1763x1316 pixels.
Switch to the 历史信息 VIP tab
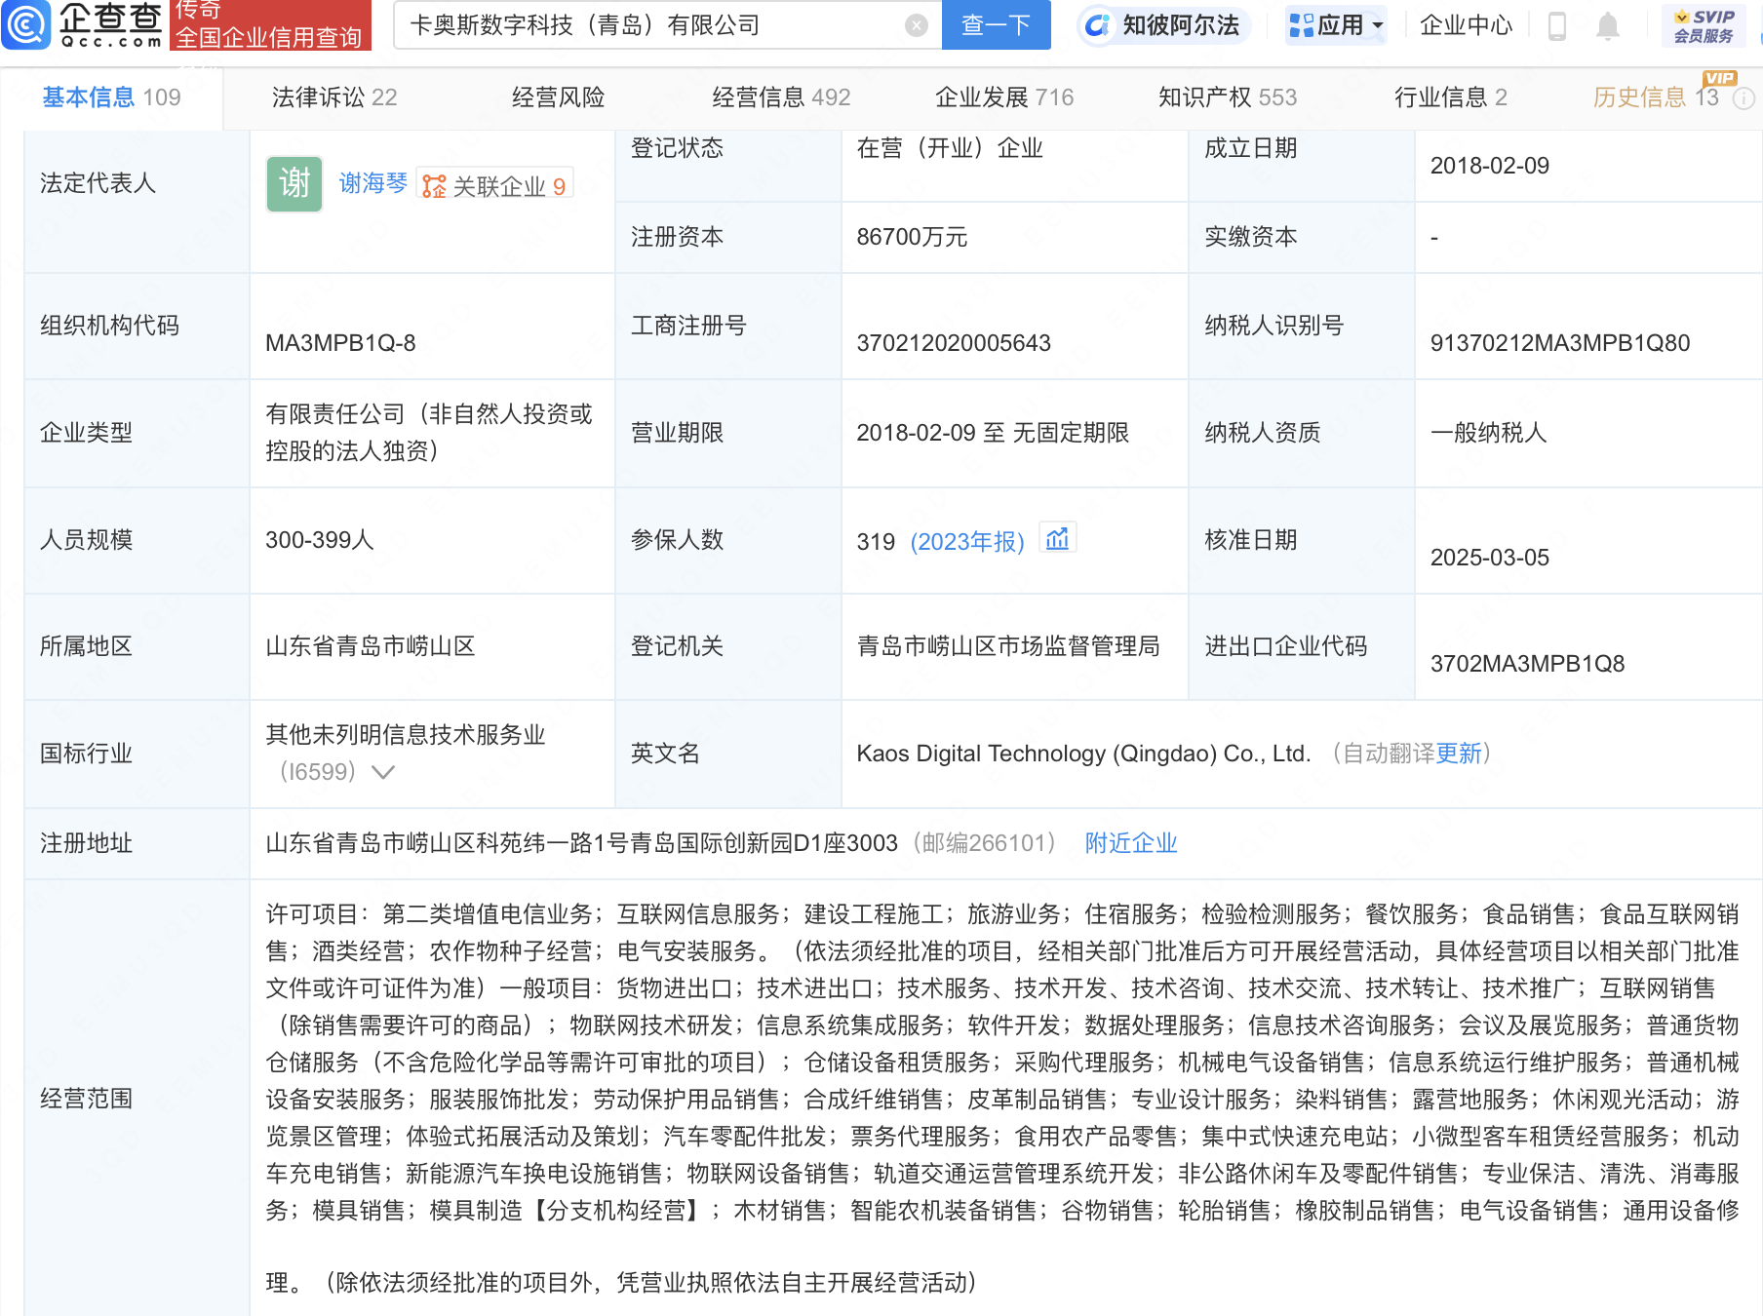pyautogui.click(x=1656, y=97)
